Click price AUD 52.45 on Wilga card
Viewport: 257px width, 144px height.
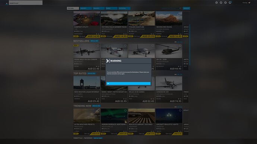tap(148, 101)
